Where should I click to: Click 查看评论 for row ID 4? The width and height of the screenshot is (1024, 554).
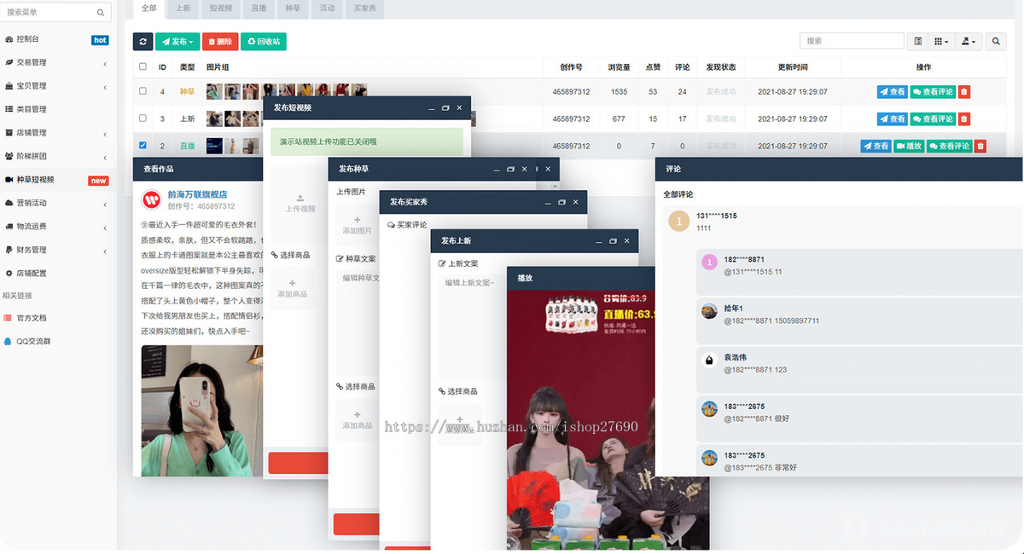click(x=933, y=92)
